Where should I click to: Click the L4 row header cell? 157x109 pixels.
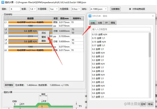6,40
